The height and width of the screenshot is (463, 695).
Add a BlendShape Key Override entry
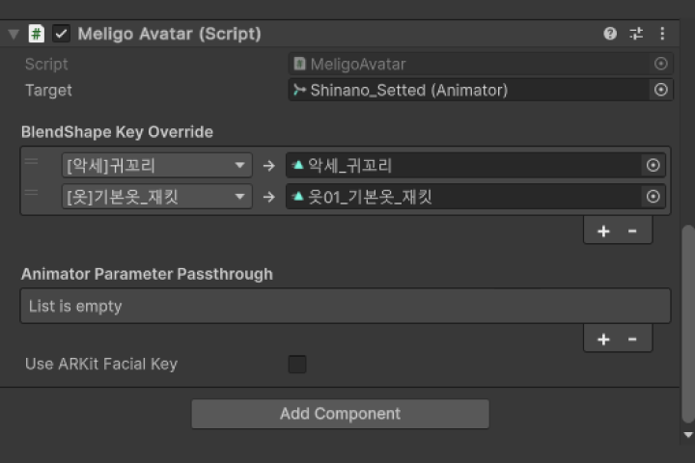pyautogui.click(x=603, y=231)
